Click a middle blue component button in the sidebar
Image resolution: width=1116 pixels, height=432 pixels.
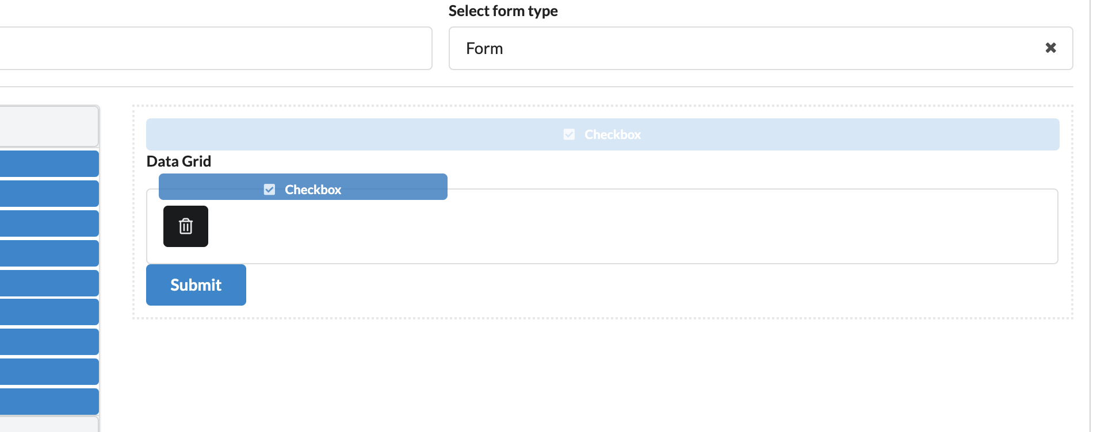click(x=49, y=283)
